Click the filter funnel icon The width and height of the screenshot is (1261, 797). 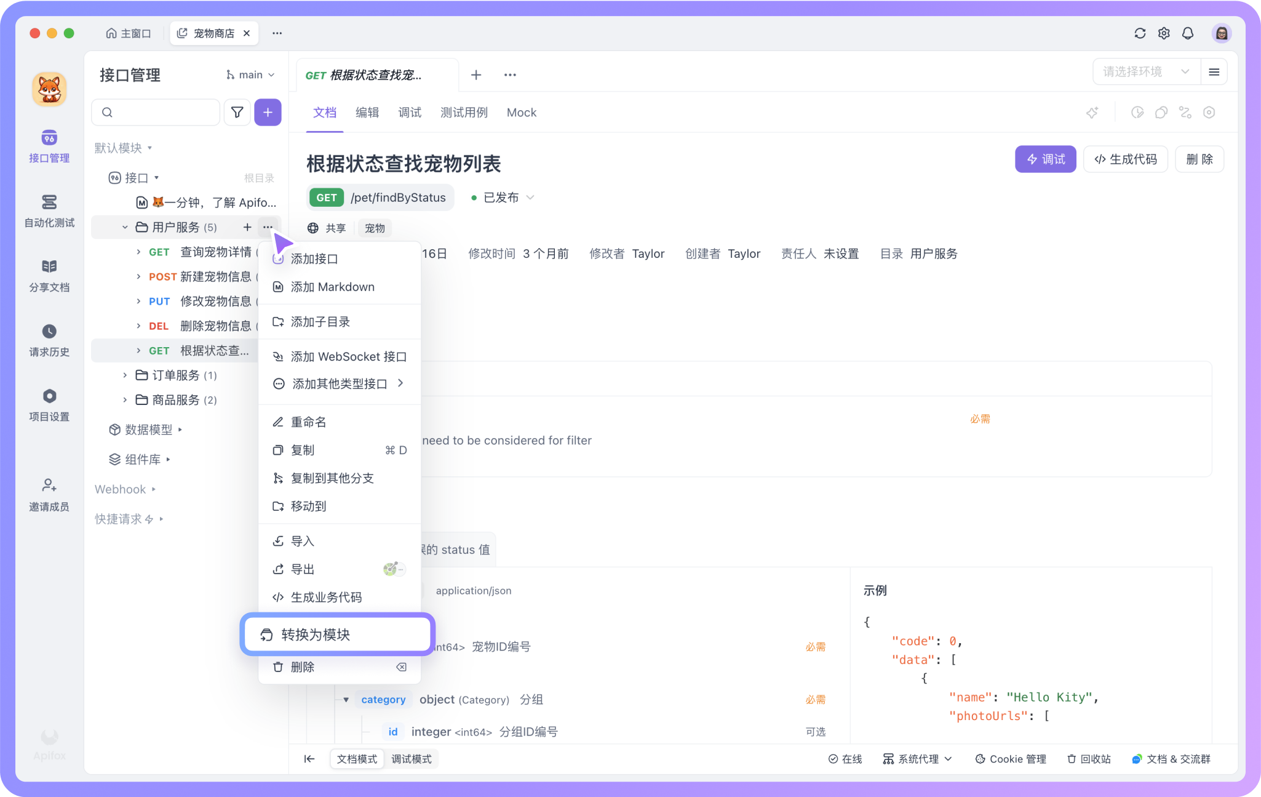[237, 112]
